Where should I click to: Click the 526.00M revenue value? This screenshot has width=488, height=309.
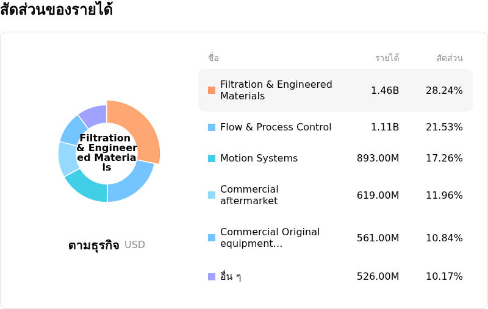click(378, 276)
